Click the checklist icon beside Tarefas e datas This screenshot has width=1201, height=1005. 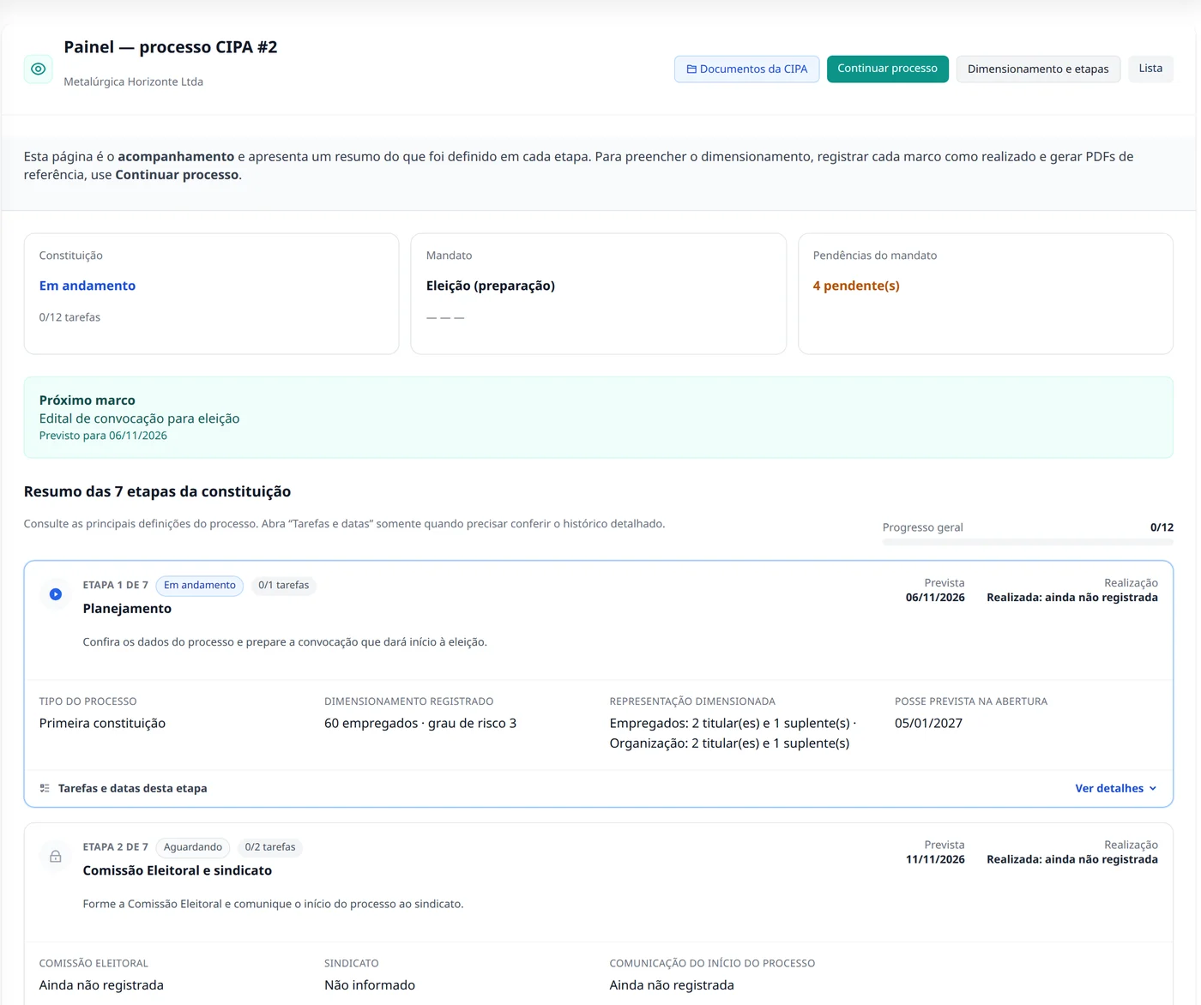click(x=45, y=788)
